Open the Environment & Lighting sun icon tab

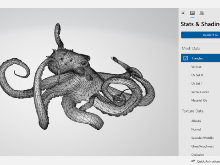click(183, 13)
